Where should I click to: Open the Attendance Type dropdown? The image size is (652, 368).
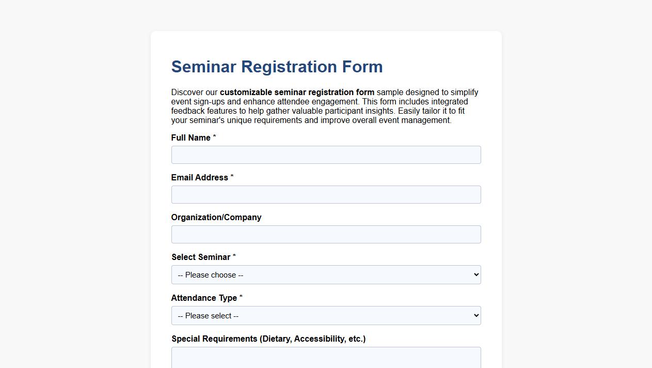pos(326,315)
